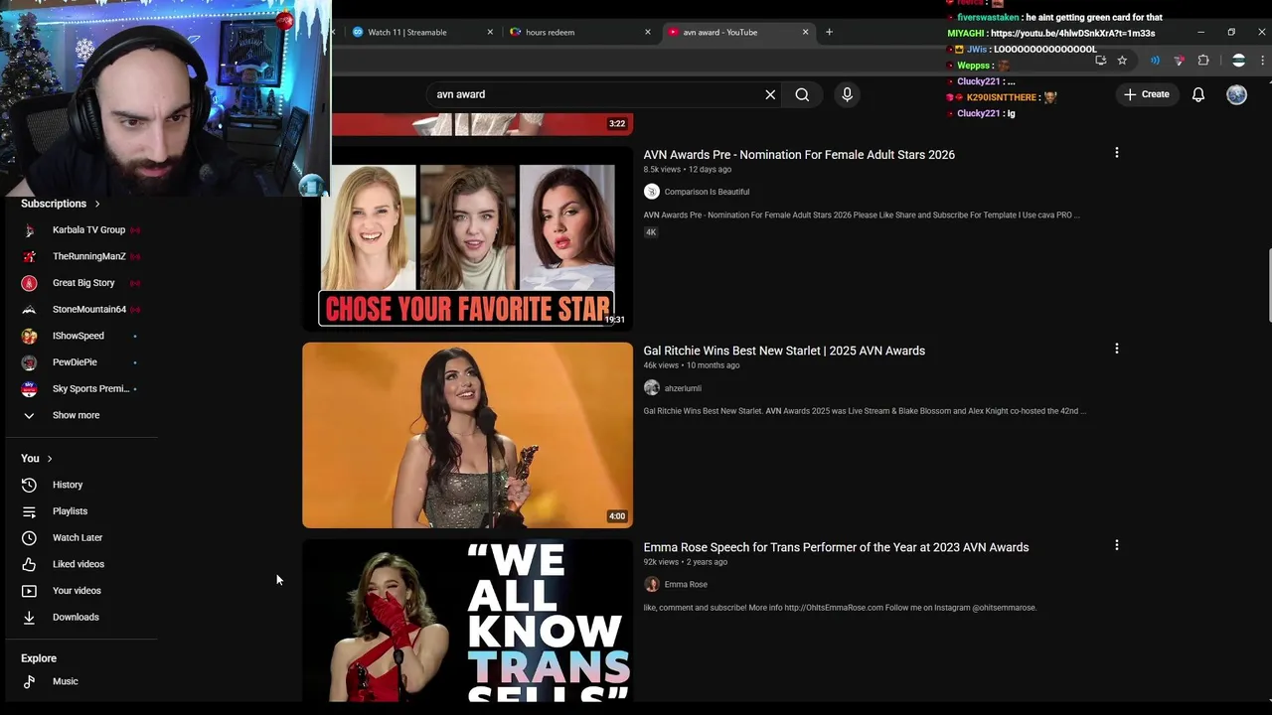The height and width of the screenshot is (715, 1272).
Task: Open the account avatar menu
Action: coord(1236,94)
